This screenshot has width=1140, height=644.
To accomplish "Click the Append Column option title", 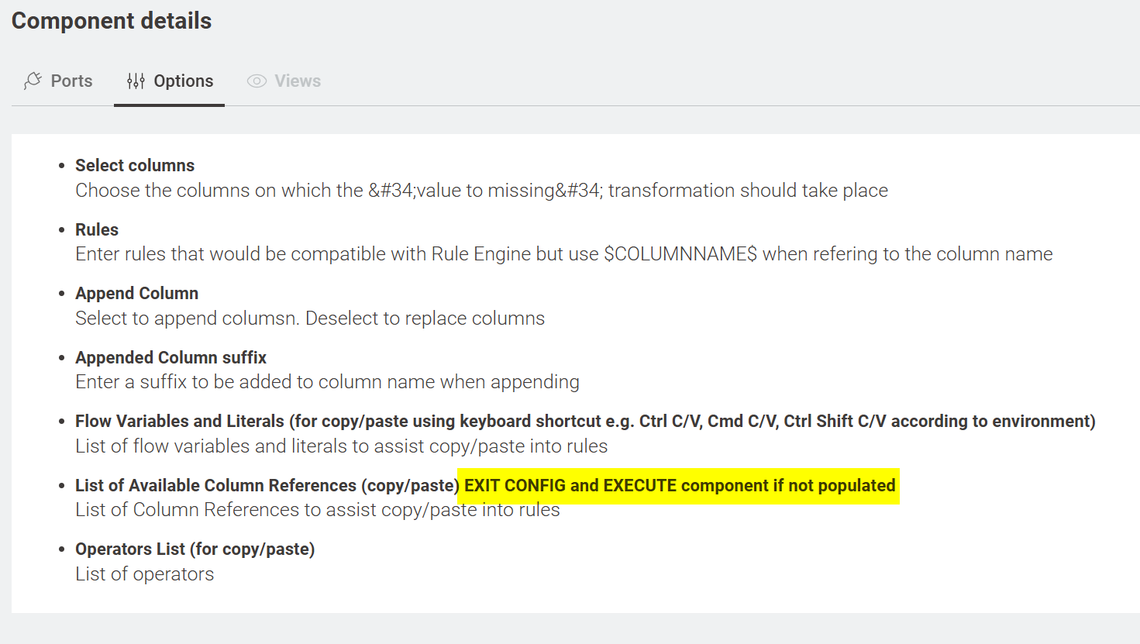I will click(x=136, y=293).
